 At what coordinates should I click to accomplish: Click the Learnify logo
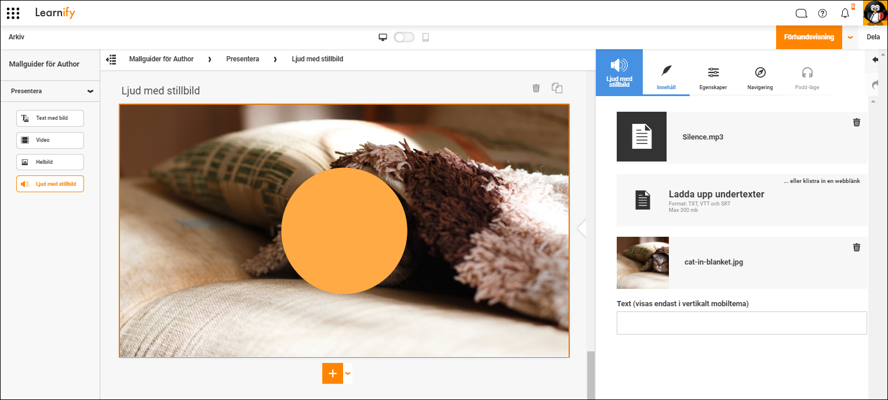tap(54, 13)
